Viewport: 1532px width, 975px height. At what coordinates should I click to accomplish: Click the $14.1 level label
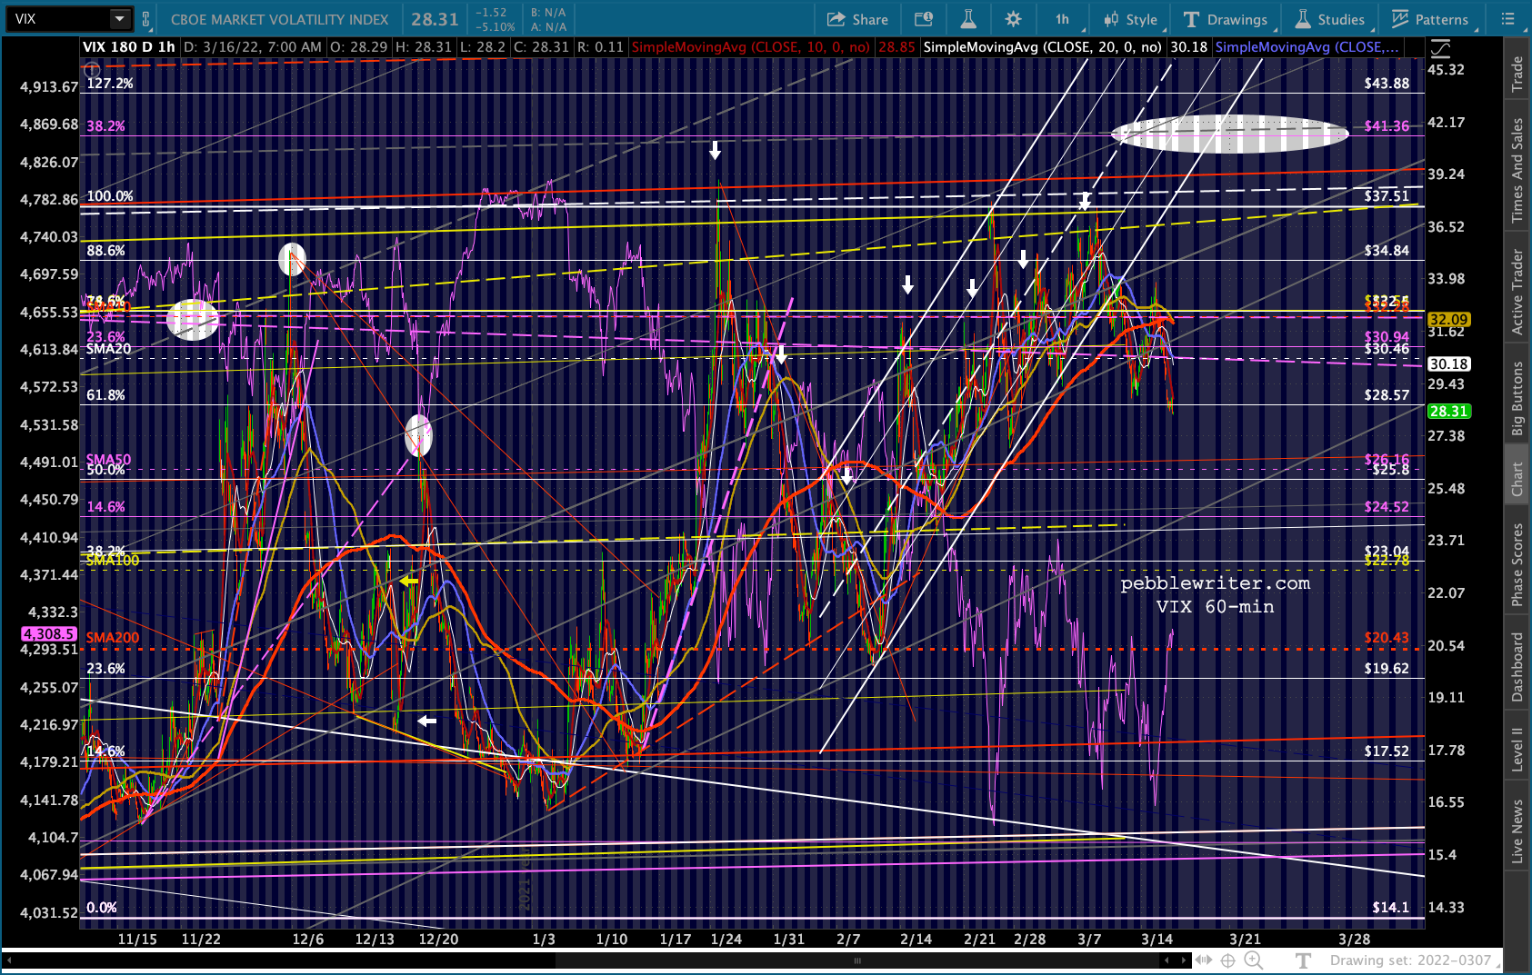click(x=1391, y=908)
